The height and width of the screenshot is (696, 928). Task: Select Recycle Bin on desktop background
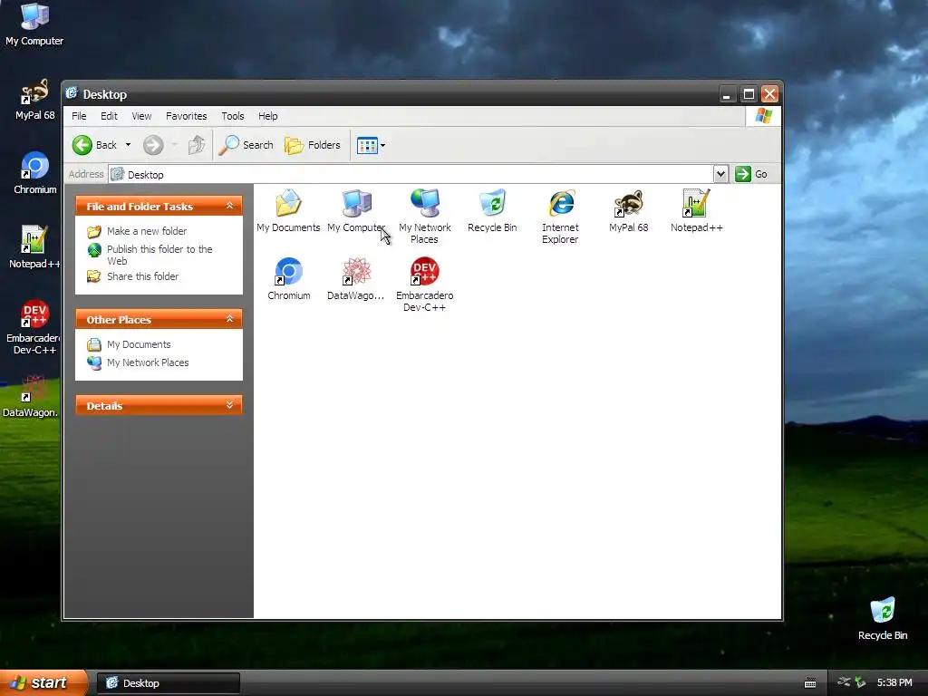point(883,619)
